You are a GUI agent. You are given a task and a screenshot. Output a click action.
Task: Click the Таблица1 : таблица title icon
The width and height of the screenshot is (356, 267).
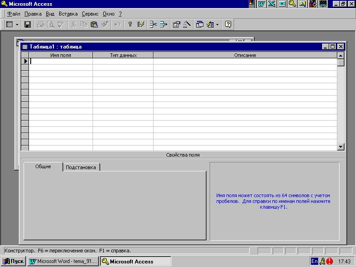point(25,47)
